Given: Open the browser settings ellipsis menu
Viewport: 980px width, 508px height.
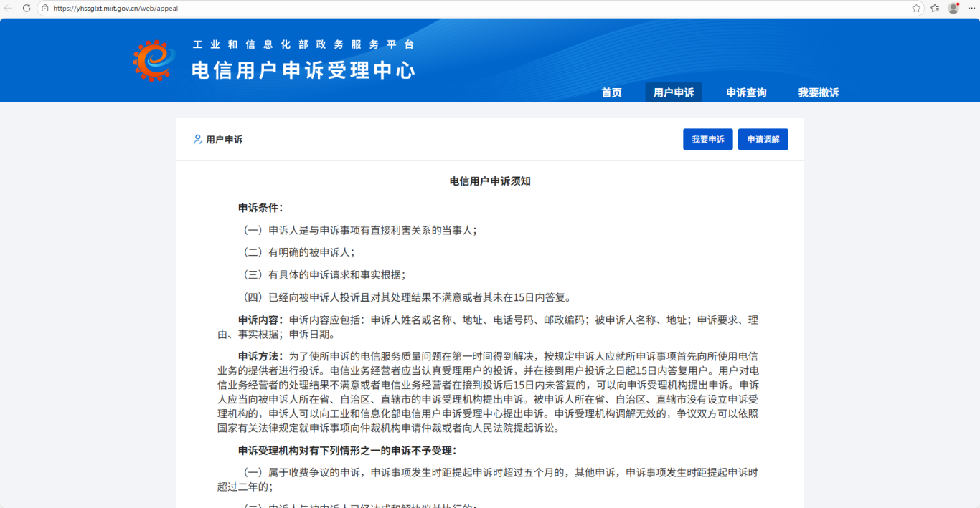Looking at the screenshot, I should [x=971, y=9].
